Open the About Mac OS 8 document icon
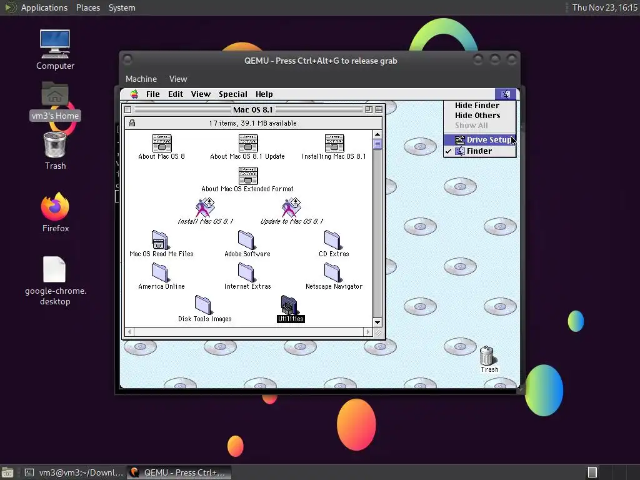 point(162,143)
